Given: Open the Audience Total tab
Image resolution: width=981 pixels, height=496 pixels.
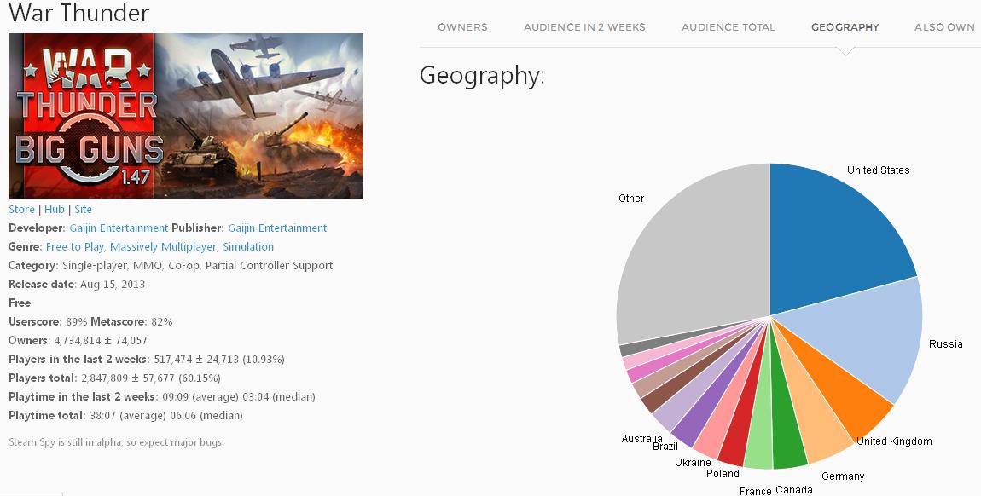Looking at the screenshot, I should tap(728, 27).
